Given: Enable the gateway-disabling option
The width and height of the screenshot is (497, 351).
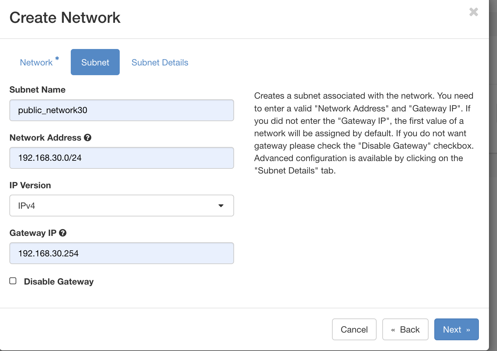Looking at the screenshot, I should pyautogui.click(x=13, y=281).
